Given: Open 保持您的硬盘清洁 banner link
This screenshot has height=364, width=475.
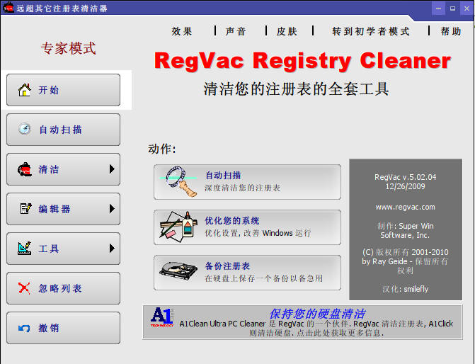Looking at the screenshot, I should coord(317,314).
